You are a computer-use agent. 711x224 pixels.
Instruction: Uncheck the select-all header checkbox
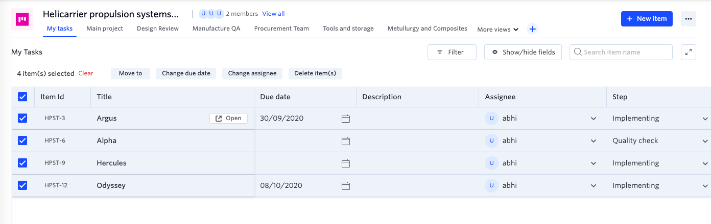tap(22, 97)
